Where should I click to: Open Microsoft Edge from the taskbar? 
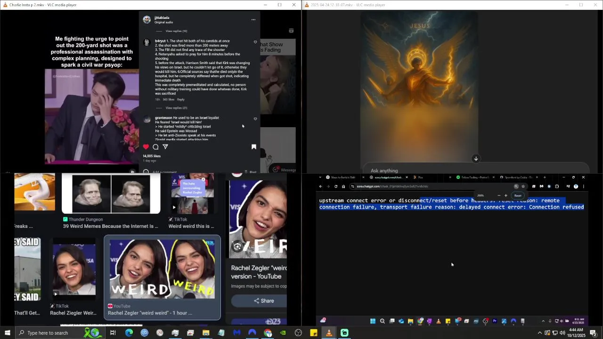[x=129, y=333]
